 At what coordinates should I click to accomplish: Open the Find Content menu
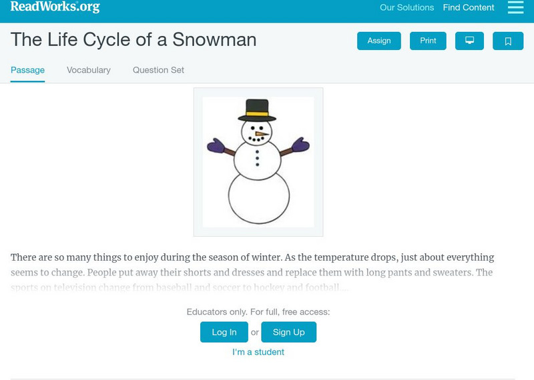(469, 8)
